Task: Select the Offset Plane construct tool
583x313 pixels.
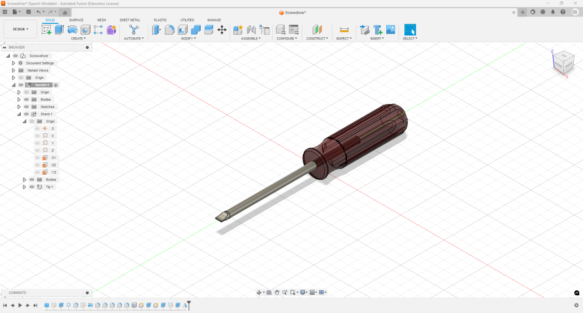Action: [317, 30]
